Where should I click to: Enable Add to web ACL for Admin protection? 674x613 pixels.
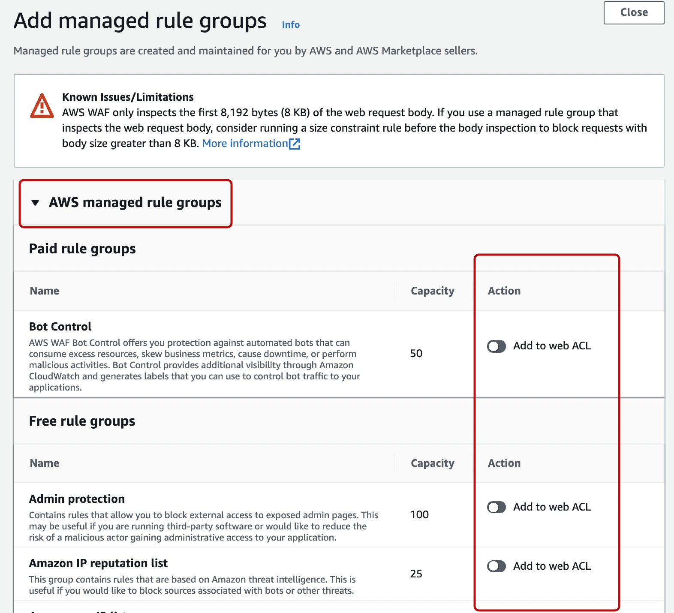point(496,507)
